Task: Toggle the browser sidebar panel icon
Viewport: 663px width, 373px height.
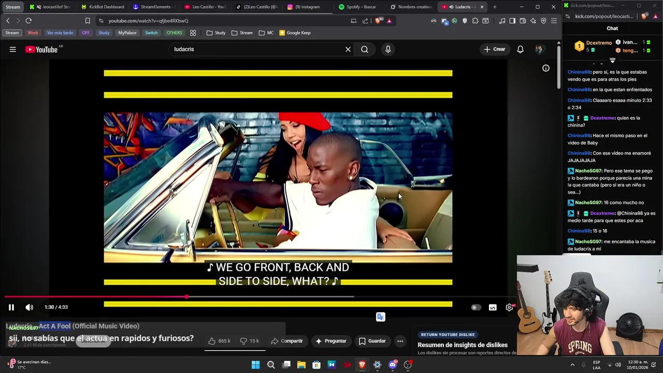Action: (512, 21)
